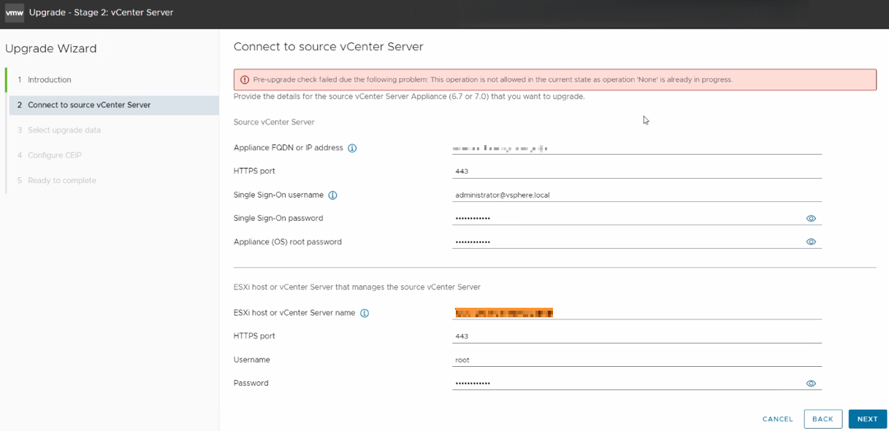The image size is (889, 431).
Task: Show the Appliance (OS) root password
Action: (811, 241)
